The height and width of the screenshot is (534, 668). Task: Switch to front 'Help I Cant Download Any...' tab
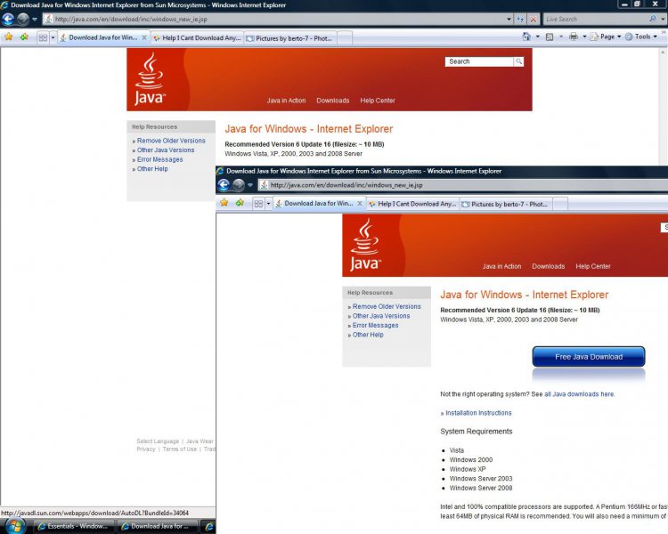click(412, 204)
